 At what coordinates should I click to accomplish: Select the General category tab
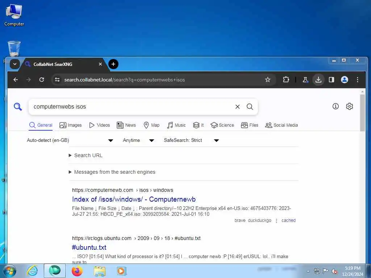click(41, 125)
